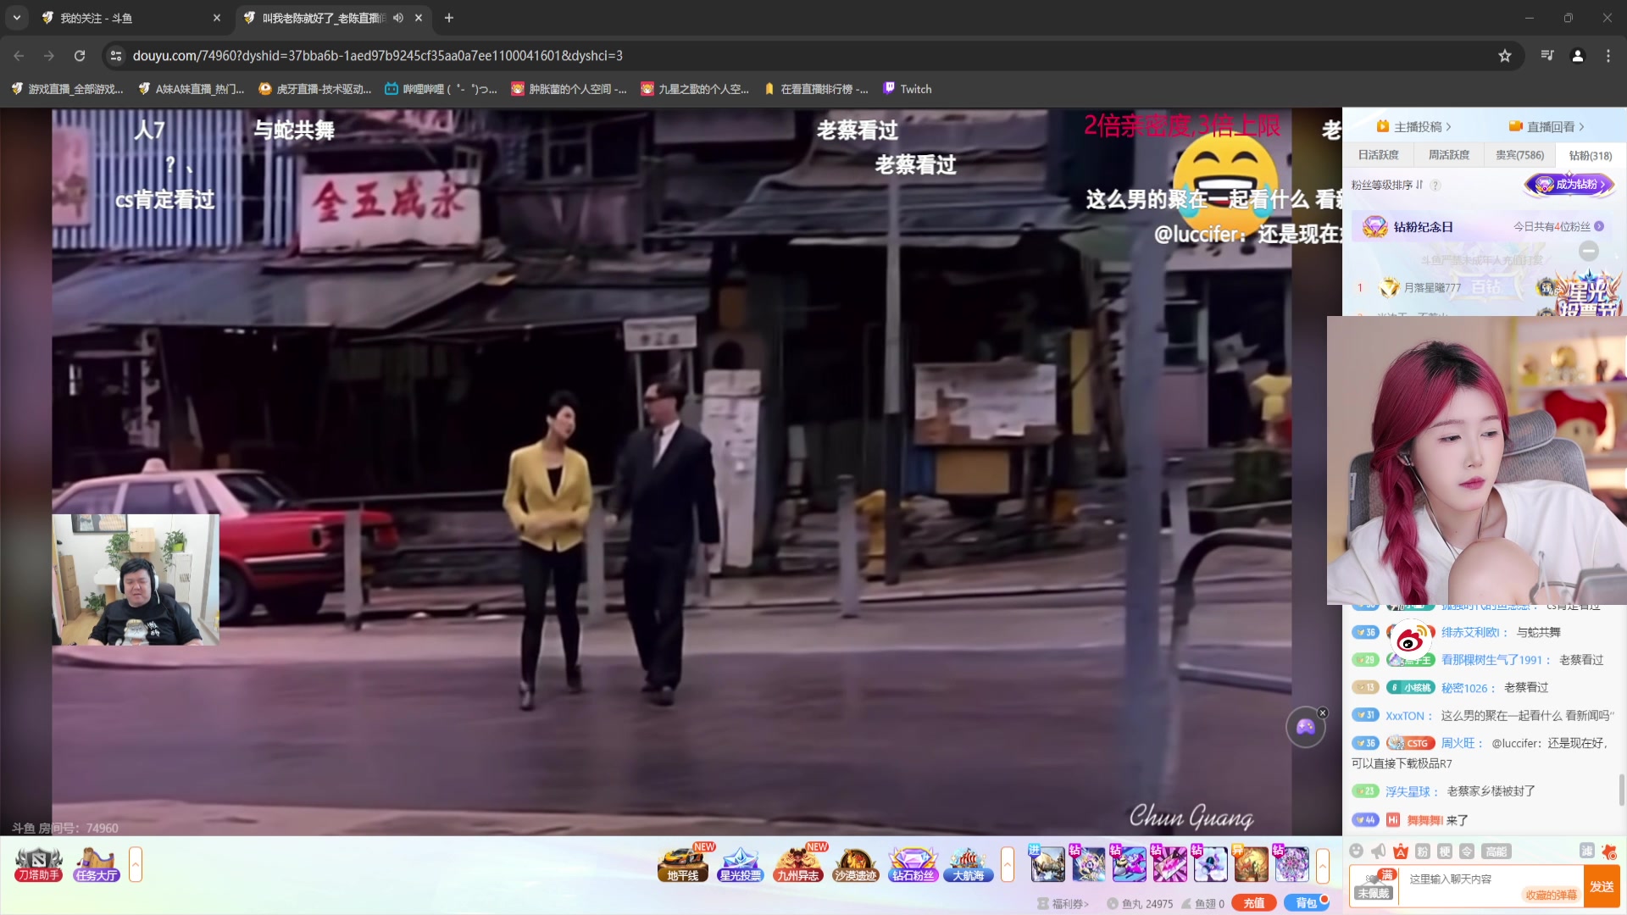Image resolution: width=1627 pixels, height=915 pixels.
Task: Select the 钻石粉丝 gift
Action: 913,863
